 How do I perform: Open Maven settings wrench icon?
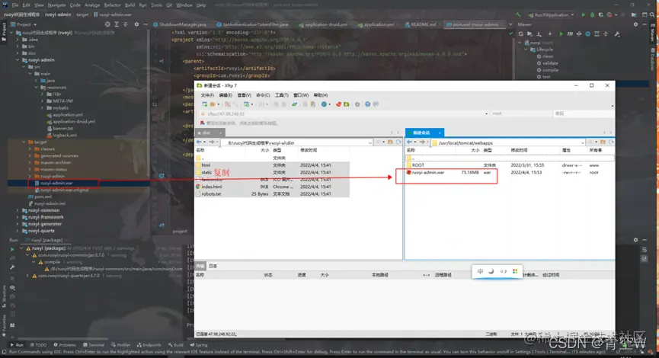click(x=617, y=34)
